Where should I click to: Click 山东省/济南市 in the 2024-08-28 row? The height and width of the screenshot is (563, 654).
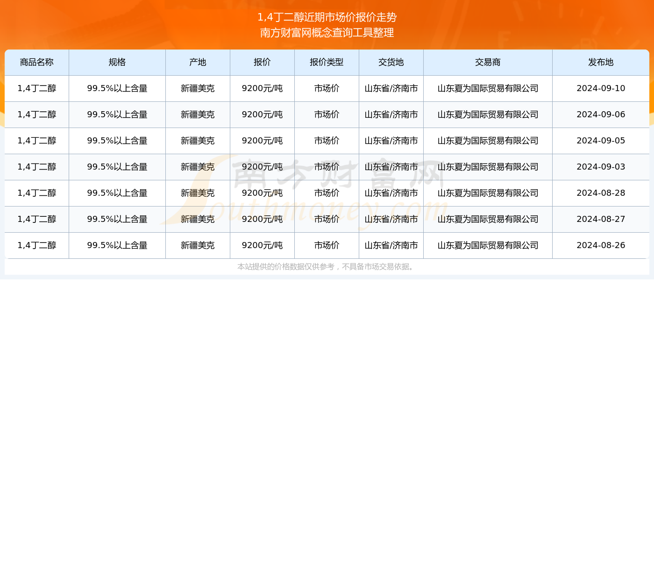tap(391, 193)
